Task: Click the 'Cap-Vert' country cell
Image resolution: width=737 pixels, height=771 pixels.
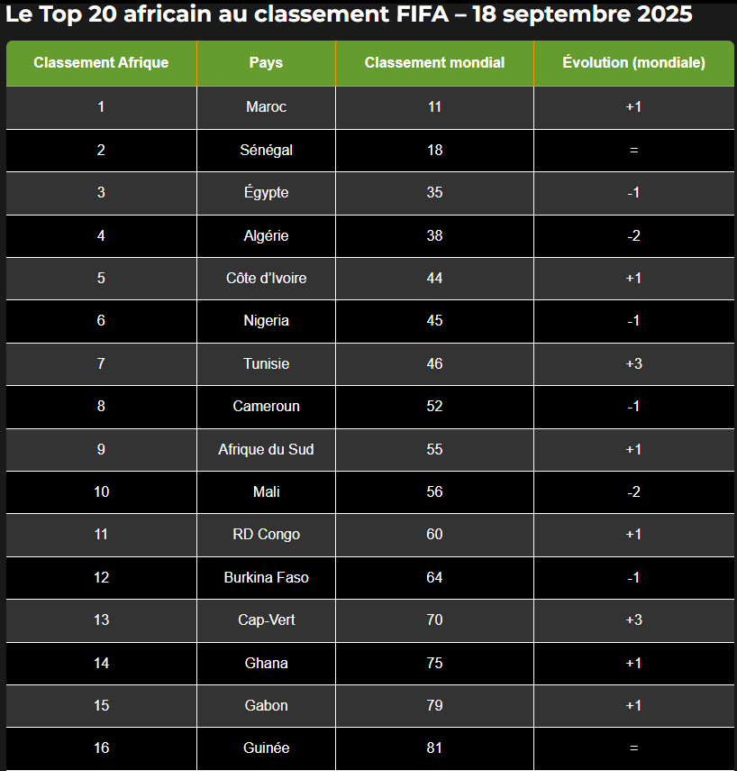Action: pos(266,620)
